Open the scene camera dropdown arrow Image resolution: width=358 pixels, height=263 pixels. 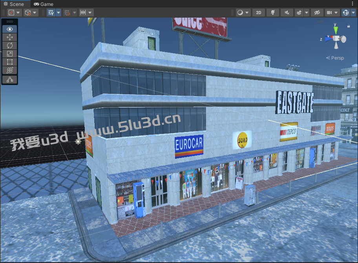336,13
